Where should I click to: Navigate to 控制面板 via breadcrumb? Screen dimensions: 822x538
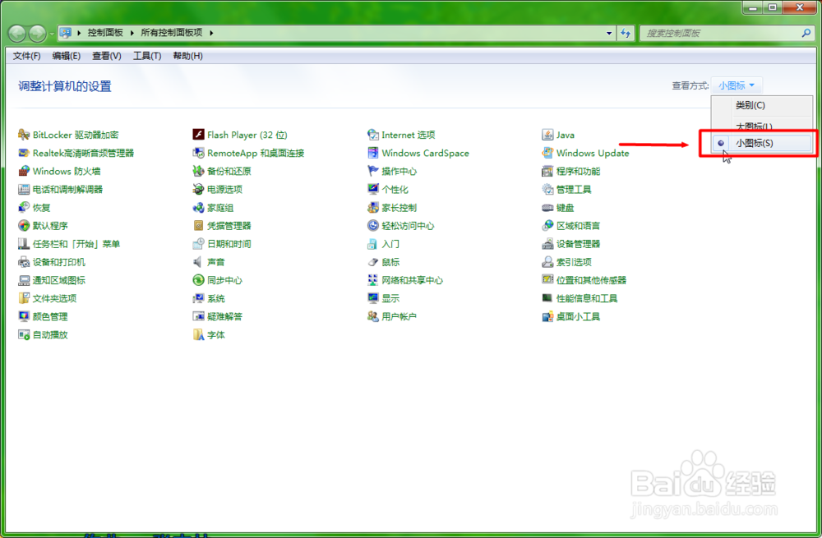[104, 33]
